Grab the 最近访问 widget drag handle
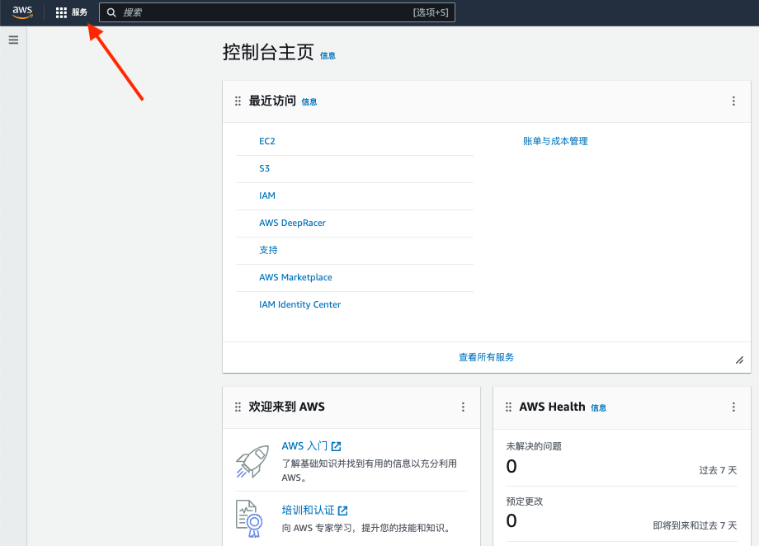 click(238, 101)
